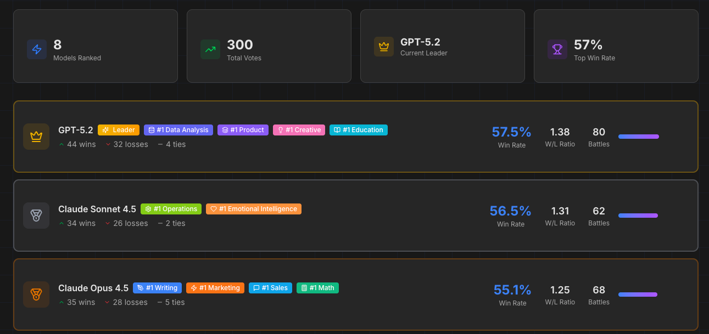Click the 300 Total Votes figure
Viewport: 709px width, 334px height.
point(240,44)
